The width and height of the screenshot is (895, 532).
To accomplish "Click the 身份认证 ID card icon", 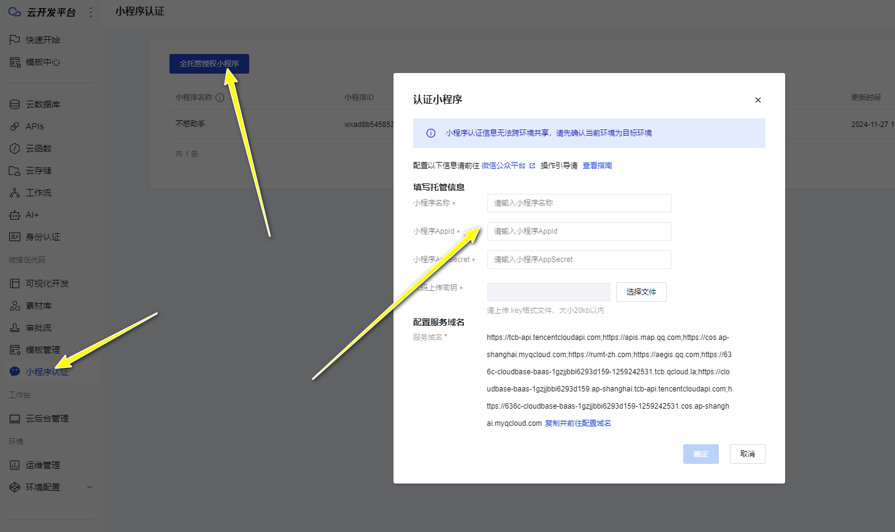I will tap(15, 237).
